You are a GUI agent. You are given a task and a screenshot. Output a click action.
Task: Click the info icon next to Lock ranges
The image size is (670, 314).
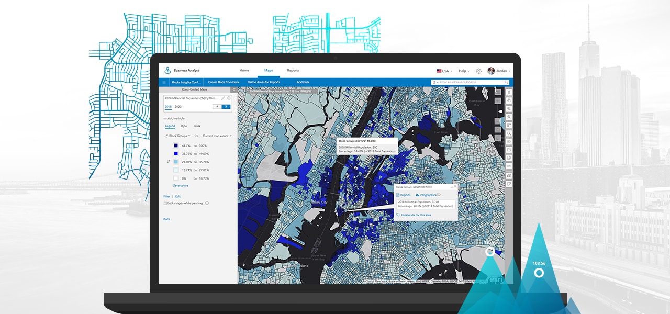click(207, 203)
